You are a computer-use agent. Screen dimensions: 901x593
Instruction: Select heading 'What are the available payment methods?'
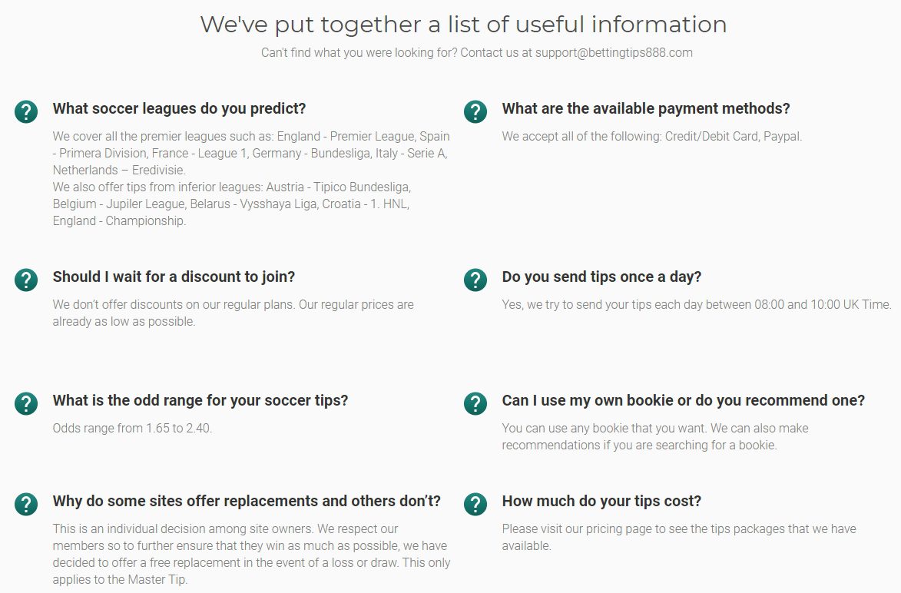(646, 108)
